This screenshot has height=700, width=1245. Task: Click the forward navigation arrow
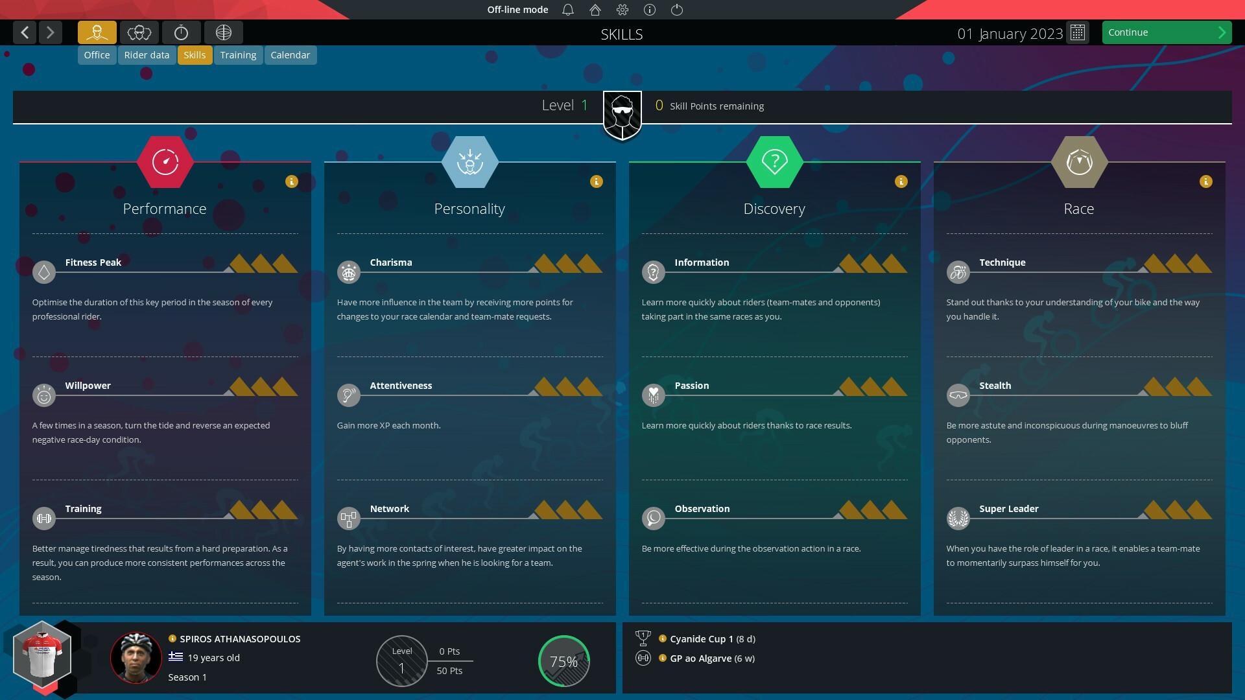pyautogui.click(x=49, y=32)
